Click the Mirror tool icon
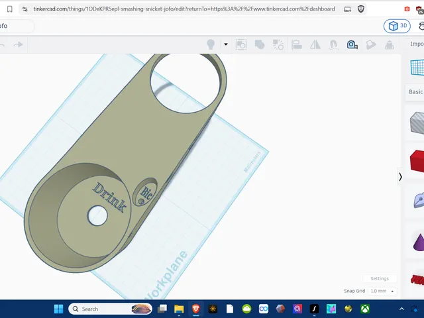This screenshot has height=318, width=424. (x=315, y=44)
